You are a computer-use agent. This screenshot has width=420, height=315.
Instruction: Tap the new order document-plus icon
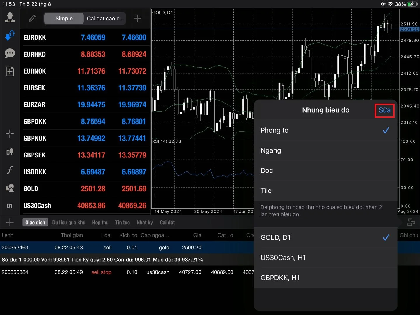point(10,71)
